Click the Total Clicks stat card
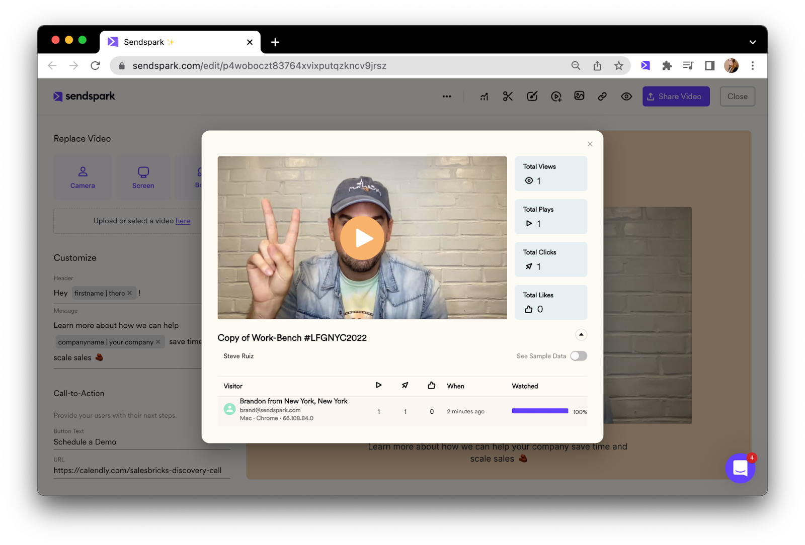 tap(551, 259)
